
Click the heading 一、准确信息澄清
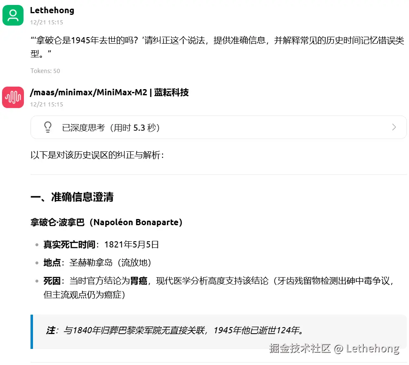pos(72,197)
